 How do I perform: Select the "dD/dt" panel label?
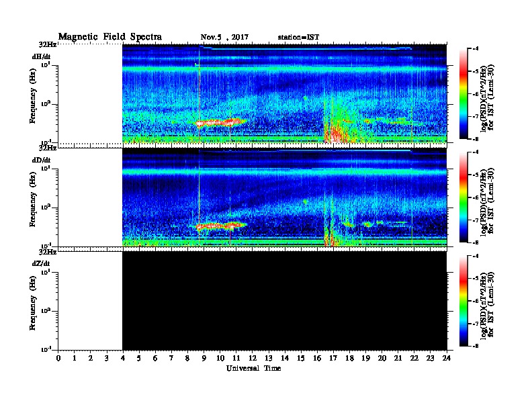pos(42,160)
